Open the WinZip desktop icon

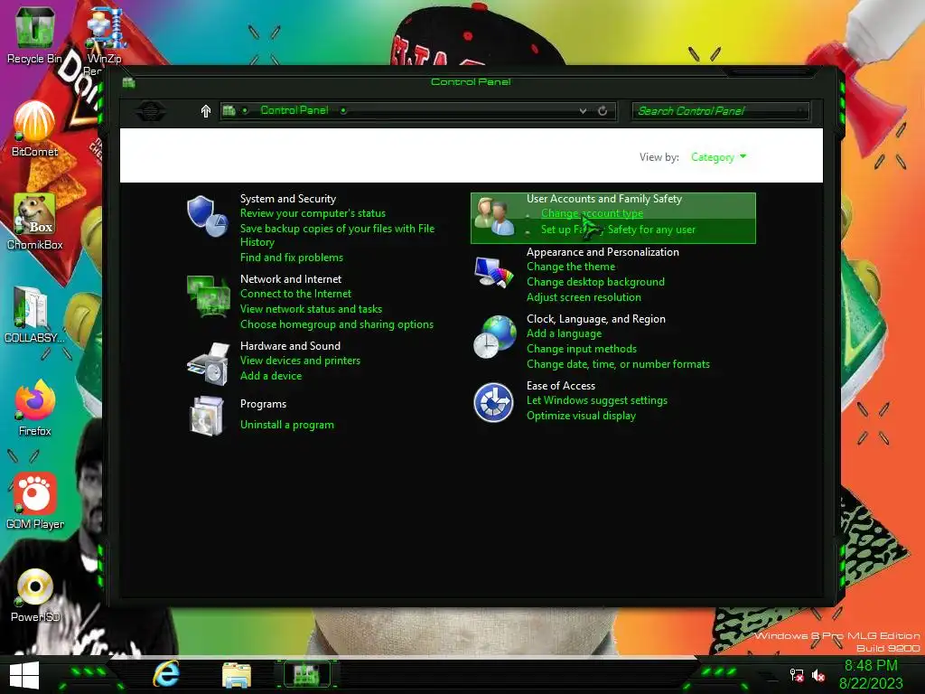pyautogui.click(x=105, y=35)
